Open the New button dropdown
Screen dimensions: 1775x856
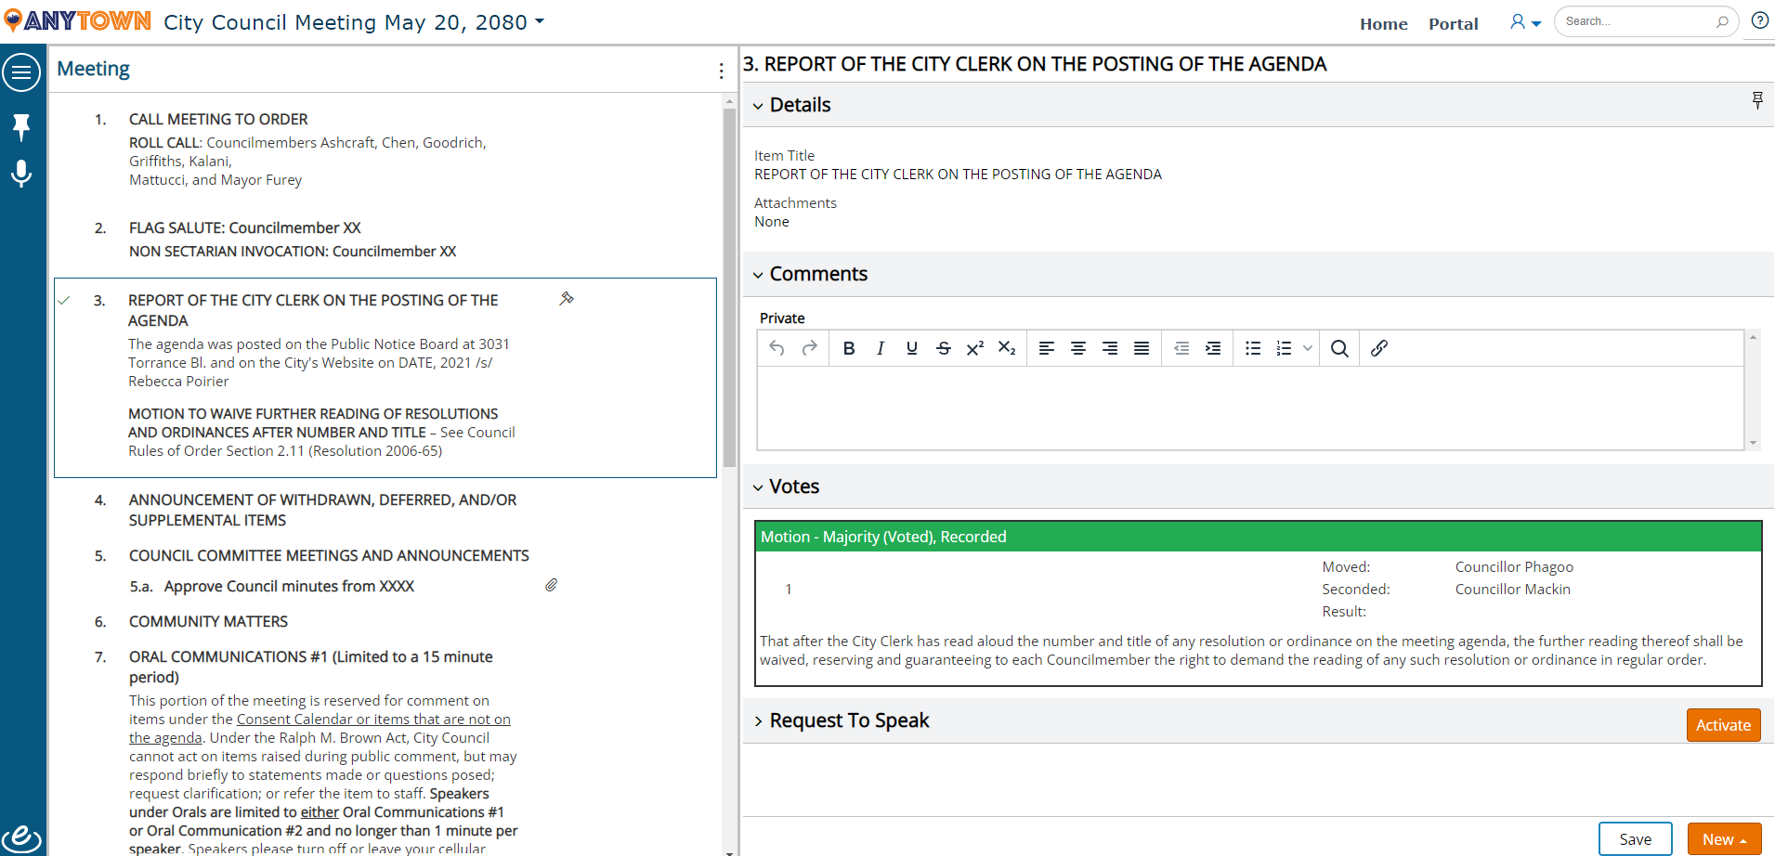1724,839
